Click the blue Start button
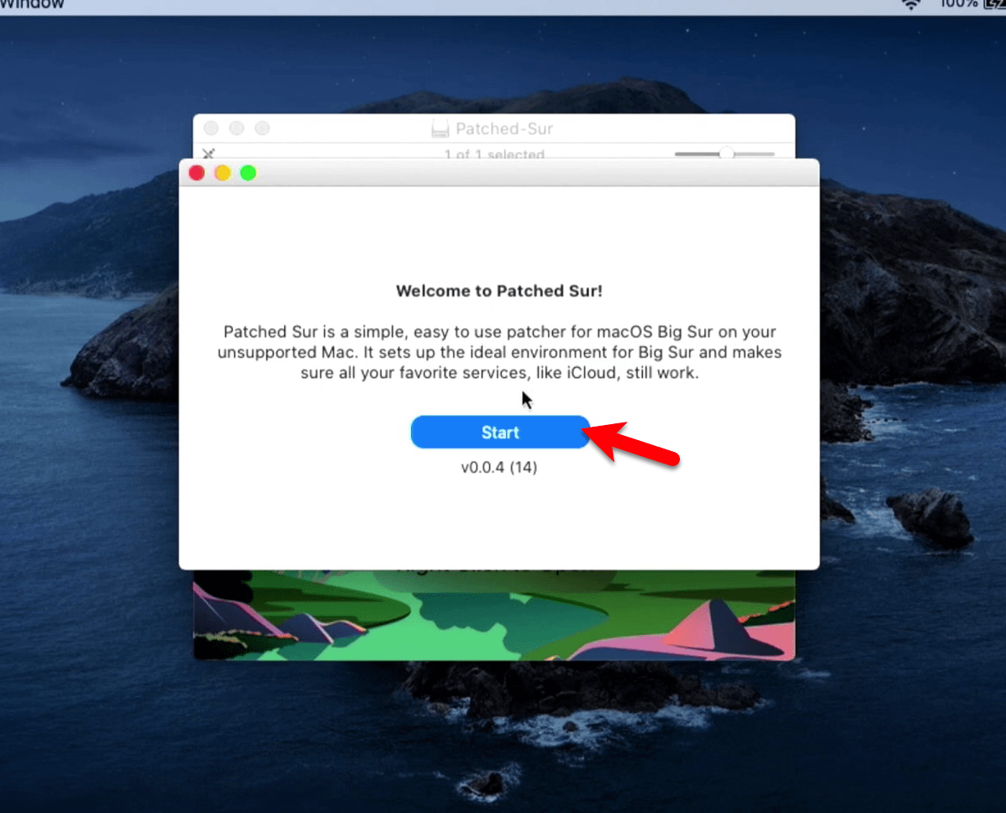Viewport: 1006px width, 813px height. tap(500, 433)
